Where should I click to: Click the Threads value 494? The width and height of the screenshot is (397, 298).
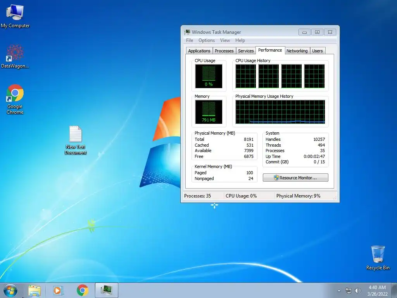pos(321,145)
